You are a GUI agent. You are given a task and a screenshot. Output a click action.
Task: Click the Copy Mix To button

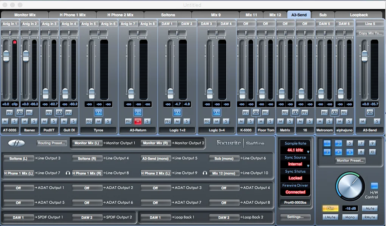[x=370, y=33]
